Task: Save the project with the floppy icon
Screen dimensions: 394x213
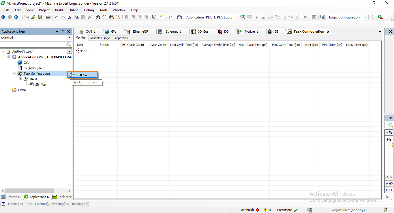Action: point(40,17)
